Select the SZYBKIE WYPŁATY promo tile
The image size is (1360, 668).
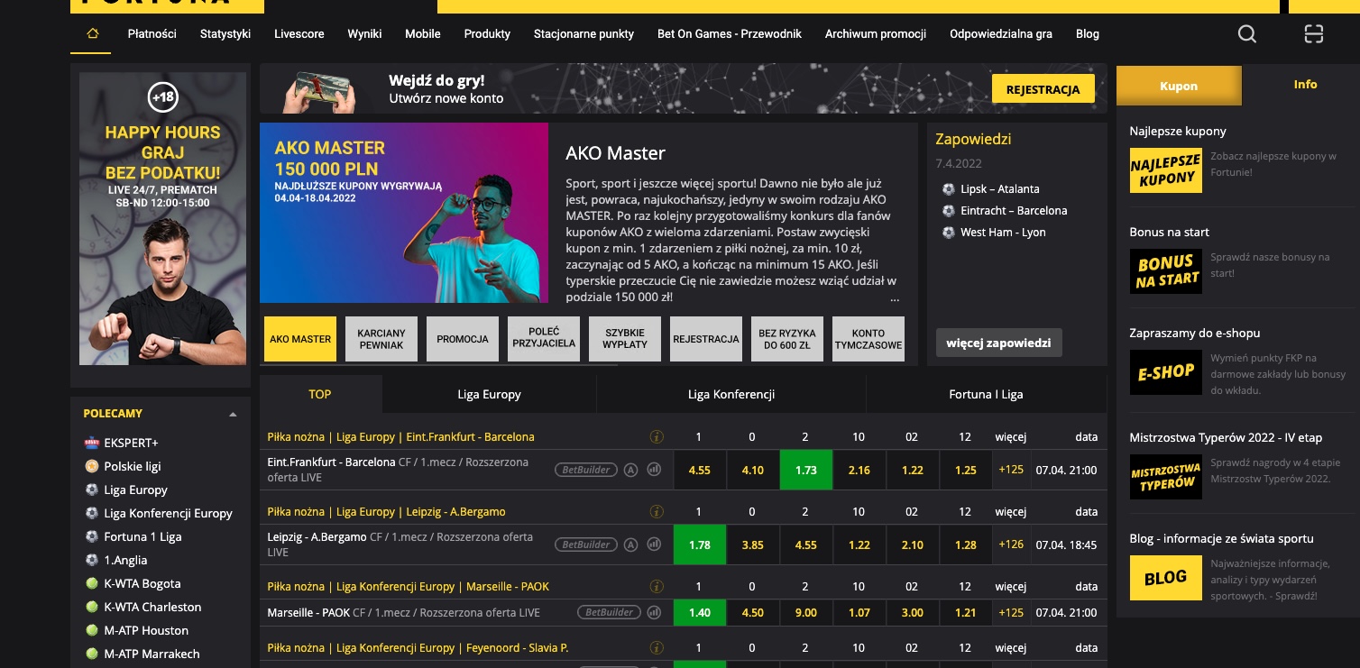(625, 339)
